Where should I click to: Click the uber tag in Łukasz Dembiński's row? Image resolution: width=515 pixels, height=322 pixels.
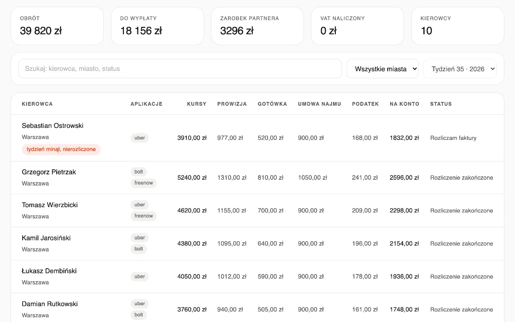click(x=140, y=277)
